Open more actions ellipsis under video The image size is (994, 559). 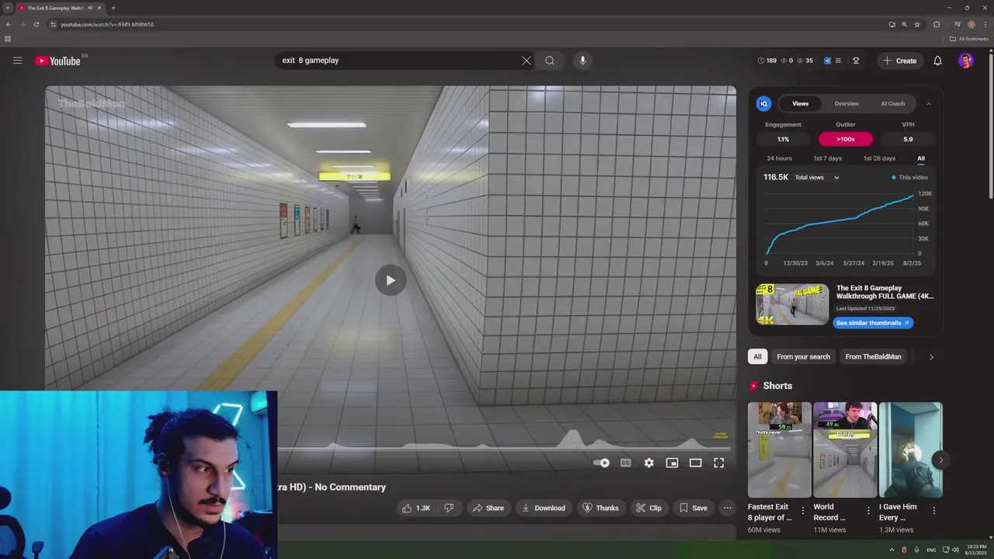[x=727, y=508]
